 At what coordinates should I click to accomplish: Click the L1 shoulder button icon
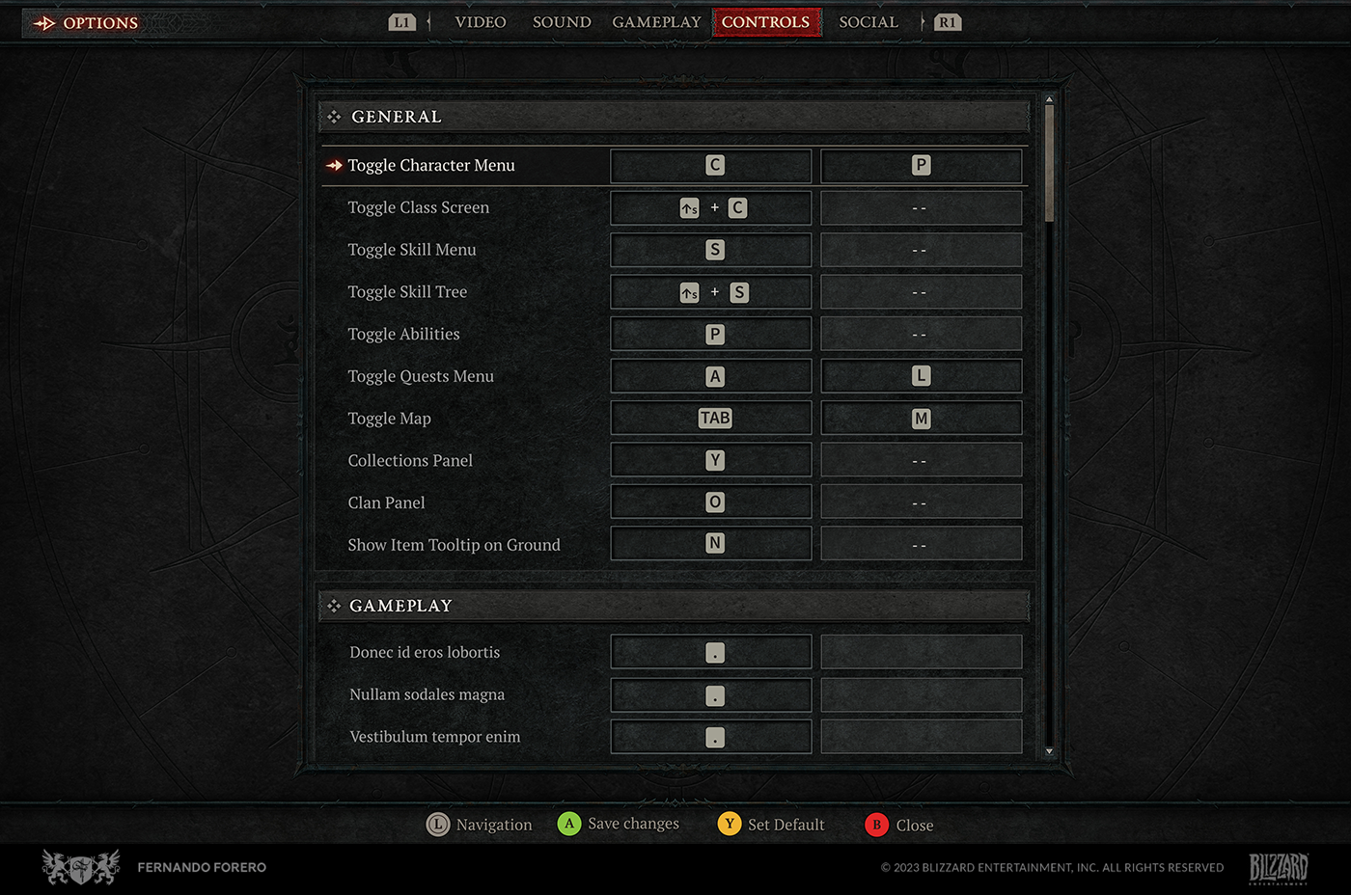point(402,22)
